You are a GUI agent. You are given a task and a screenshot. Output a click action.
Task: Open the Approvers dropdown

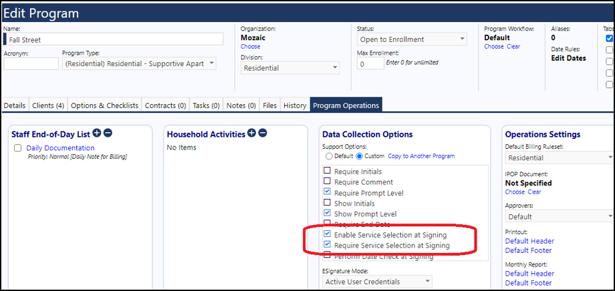click(x=560, y=217)
